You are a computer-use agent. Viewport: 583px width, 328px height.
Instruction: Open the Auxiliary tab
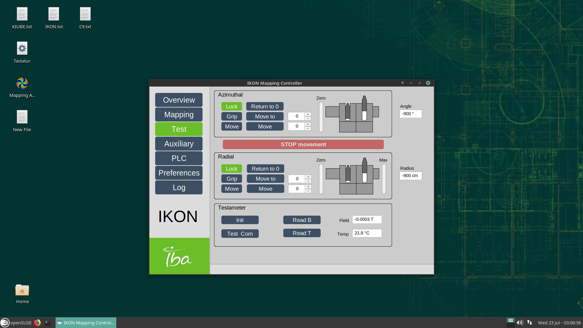click(179, 144)
